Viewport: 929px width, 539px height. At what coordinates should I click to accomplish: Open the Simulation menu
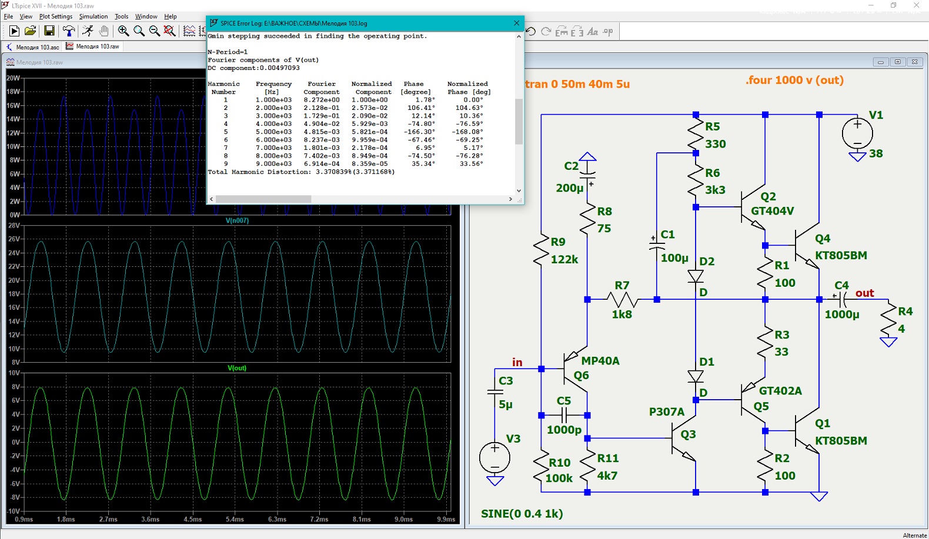[93, 16]
